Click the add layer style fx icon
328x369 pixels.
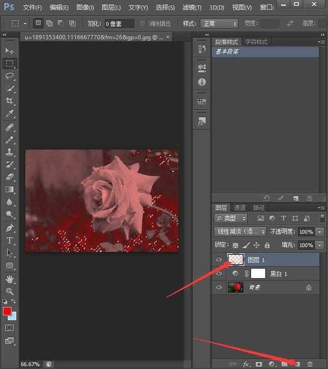(x=247, y=364)
